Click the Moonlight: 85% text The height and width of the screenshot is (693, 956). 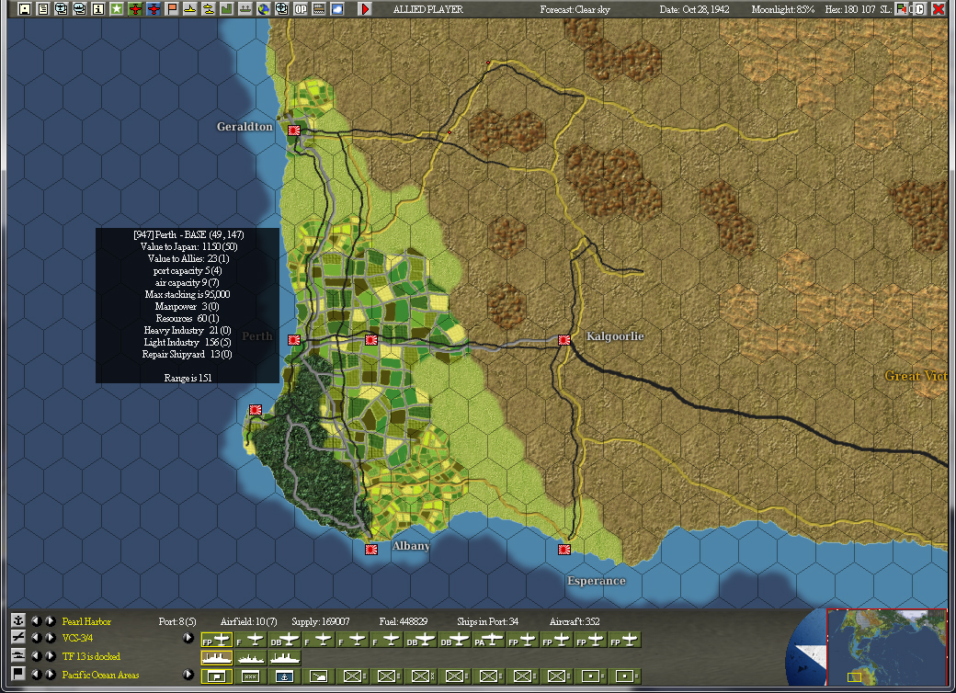coord(783,9)
